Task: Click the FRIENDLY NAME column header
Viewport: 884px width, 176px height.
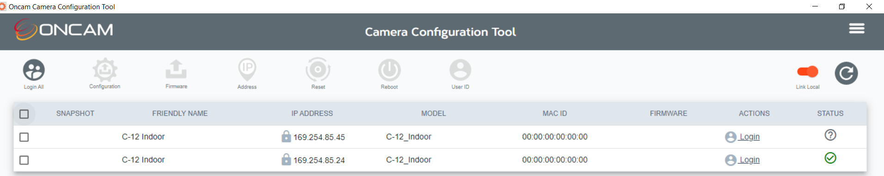Action: click(180, 113)
